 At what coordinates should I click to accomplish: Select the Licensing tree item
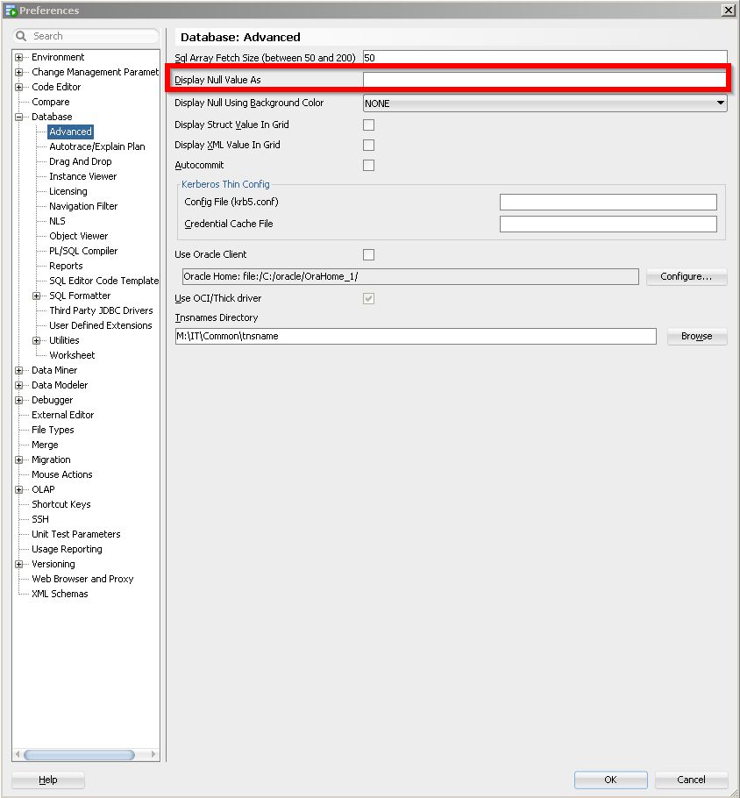(x=68, y=191)
